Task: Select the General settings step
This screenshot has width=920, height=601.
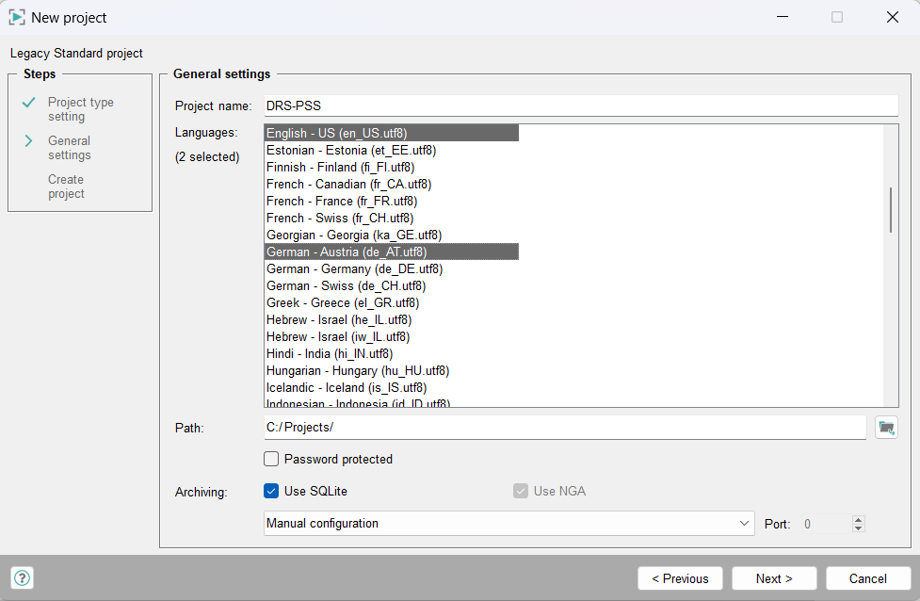Action: coord(70,148)
